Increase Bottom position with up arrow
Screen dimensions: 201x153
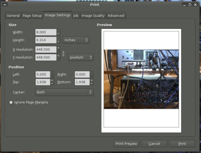tap(91, 80)
